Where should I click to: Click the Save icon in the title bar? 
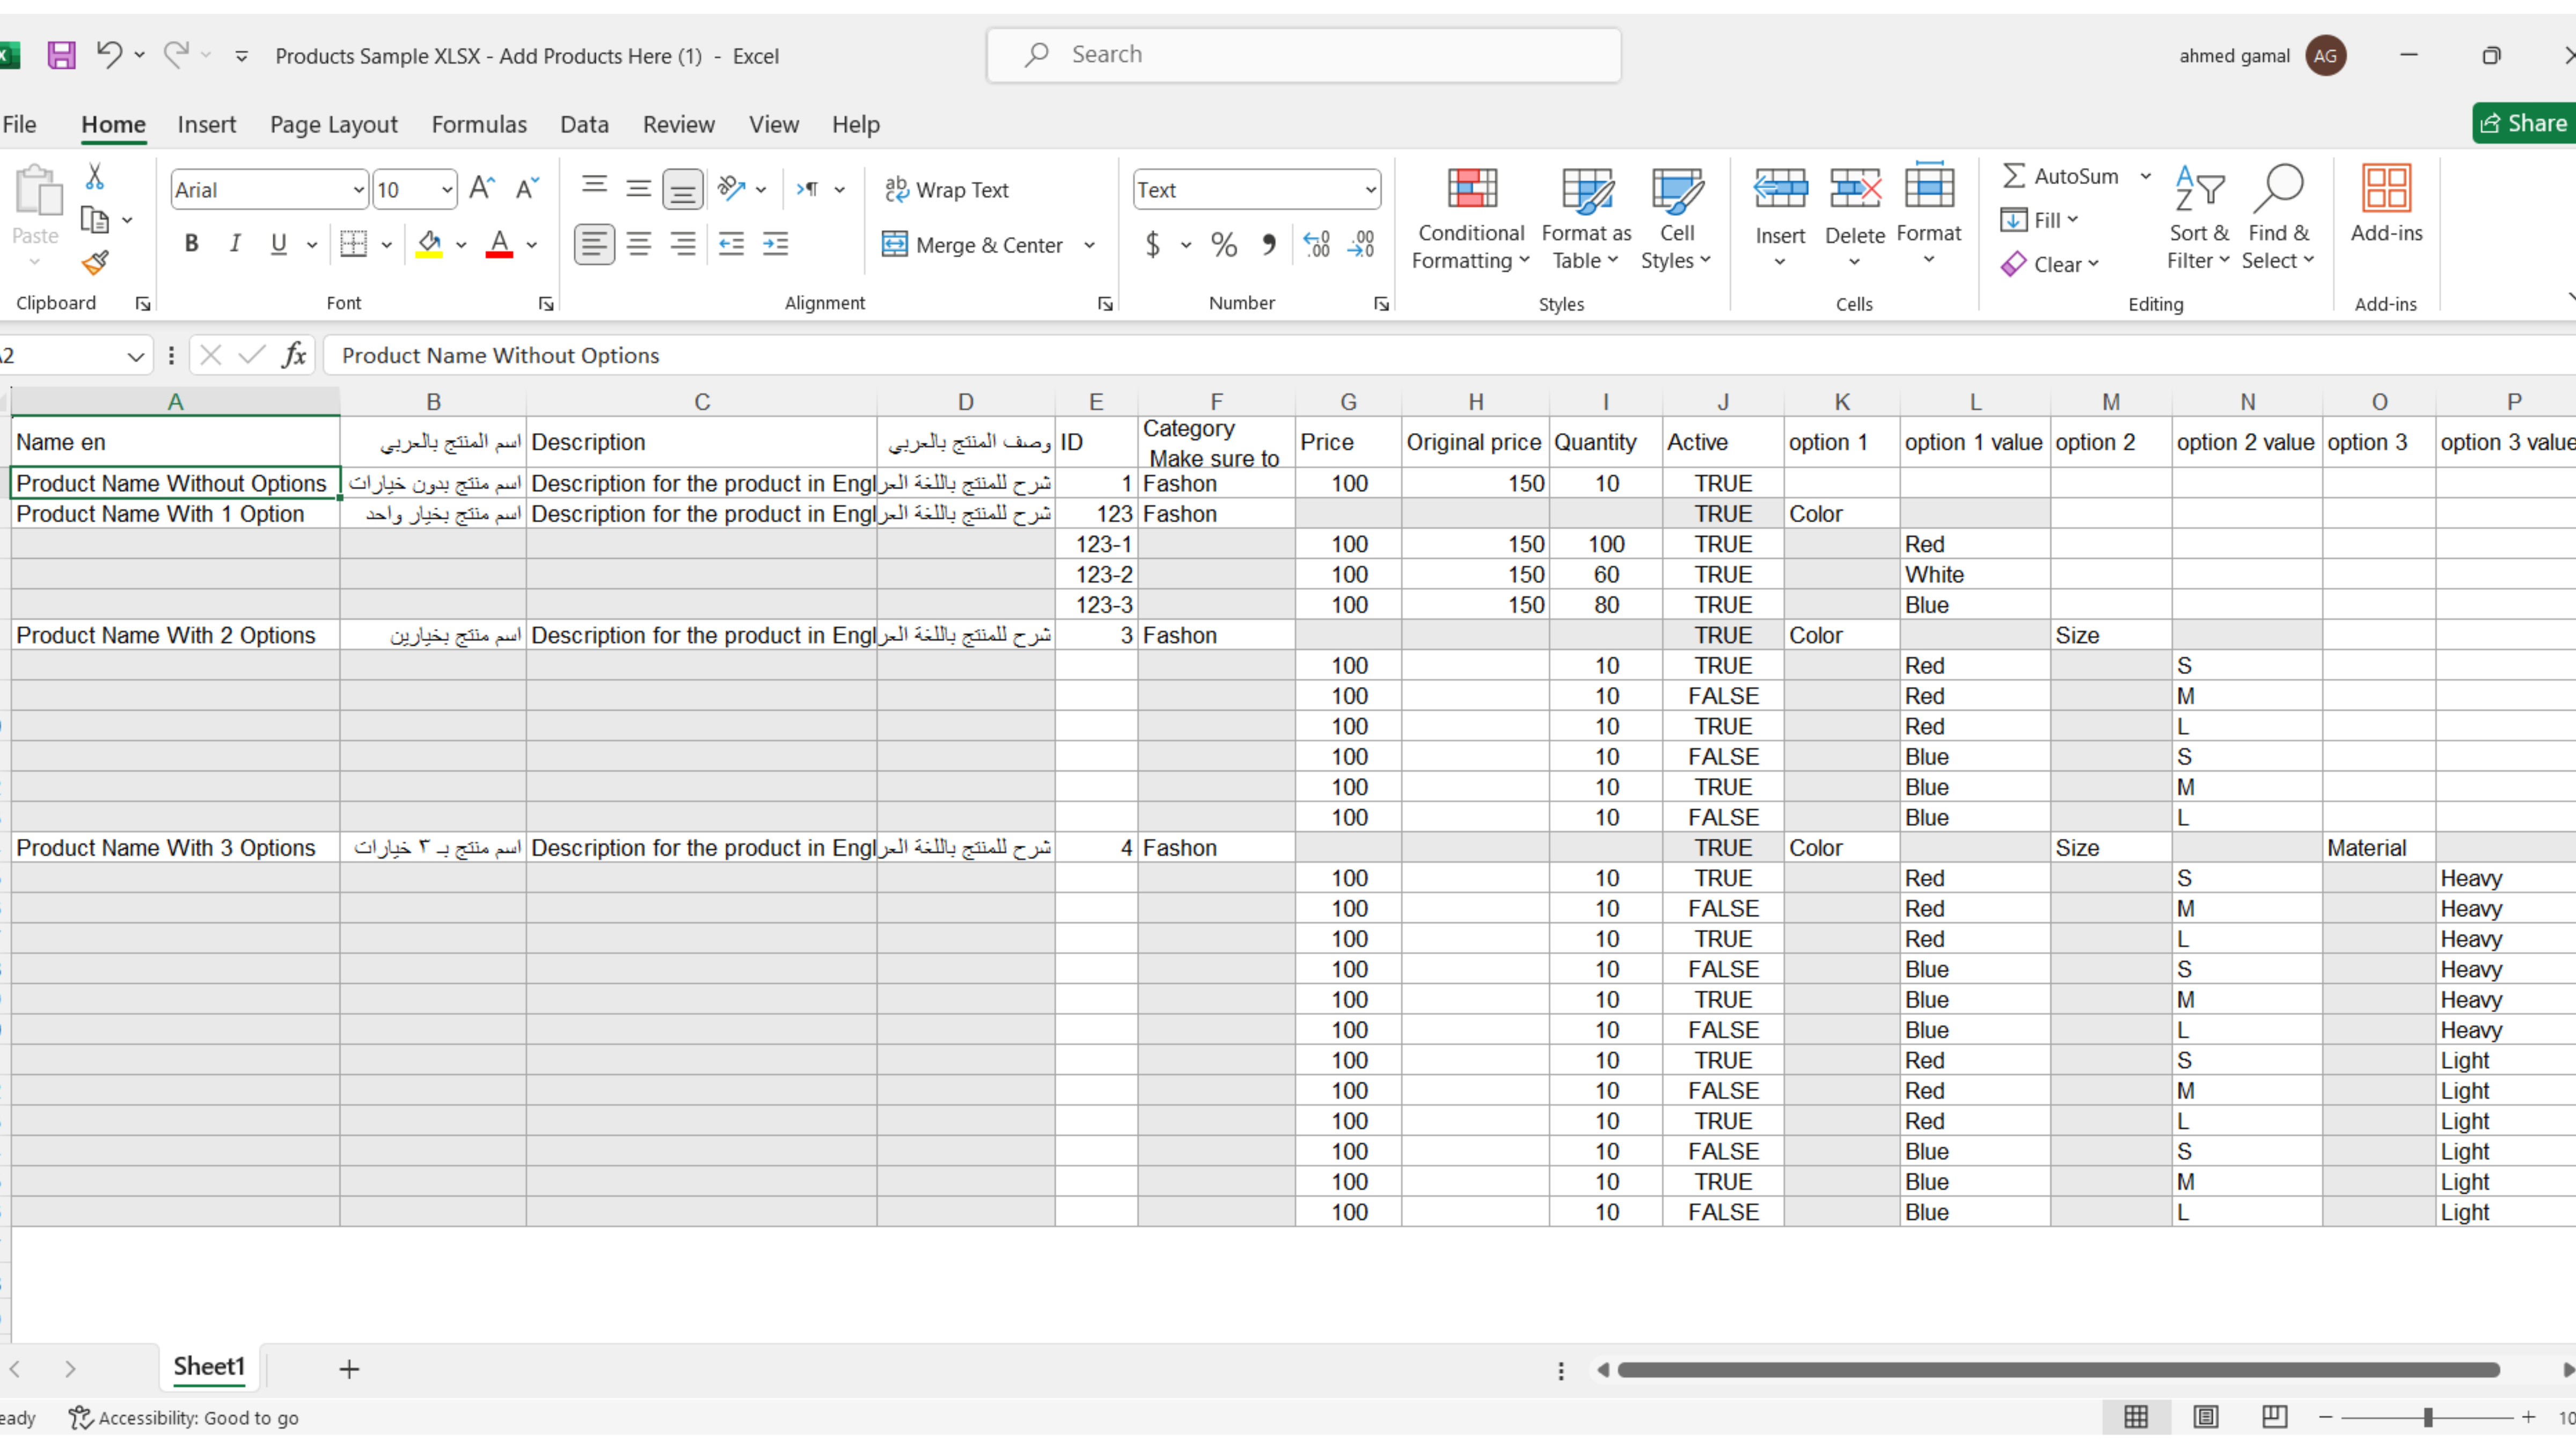(61, 55)
